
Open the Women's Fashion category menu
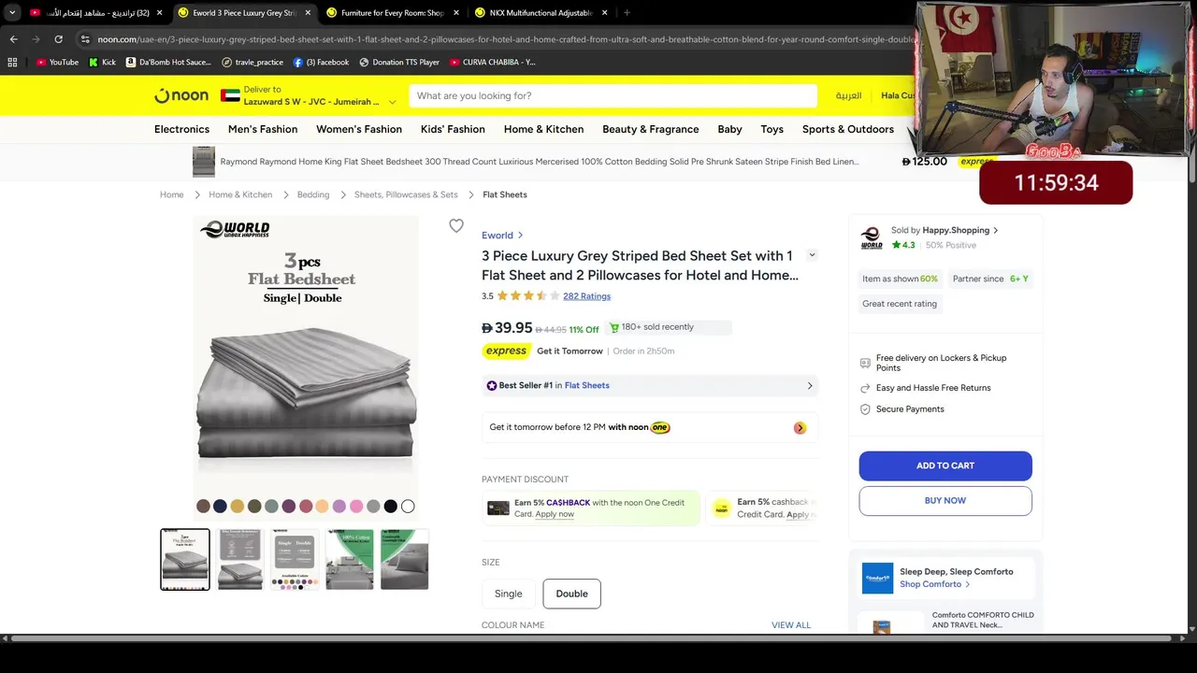(359, 129)
